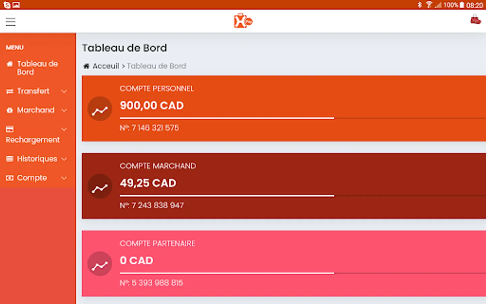Viewport: 486px width, 304px height.
Task: Click the Compte Marchand chart icon
Action: (x=100, y=186)
